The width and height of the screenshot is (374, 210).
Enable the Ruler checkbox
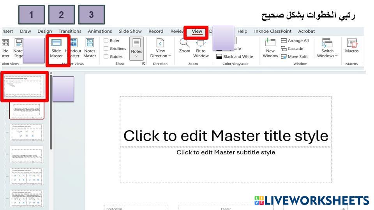coord(106,40)
